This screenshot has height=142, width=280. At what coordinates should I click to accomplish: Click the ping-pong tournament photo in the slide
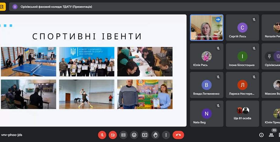(x=28, y=62)
